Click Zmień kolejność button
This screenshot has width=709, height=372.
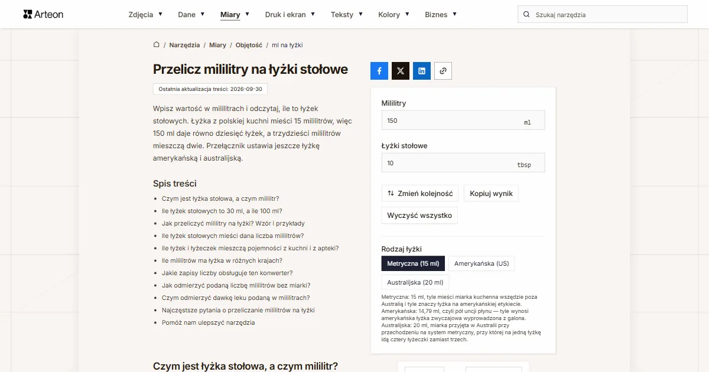[420, 193]
